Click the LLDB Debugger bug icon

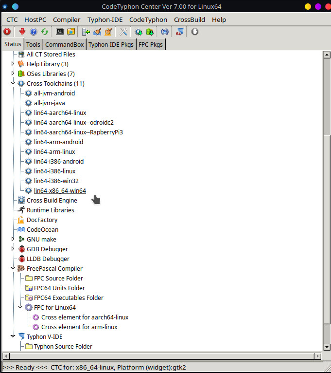pyautogui.click(x=21, y=259)
